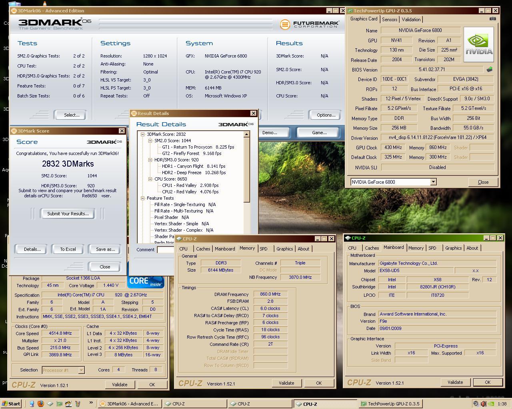Click Validate in the CPU-Z Memory window
Screen dimensions: 512x409
[286, 383]
